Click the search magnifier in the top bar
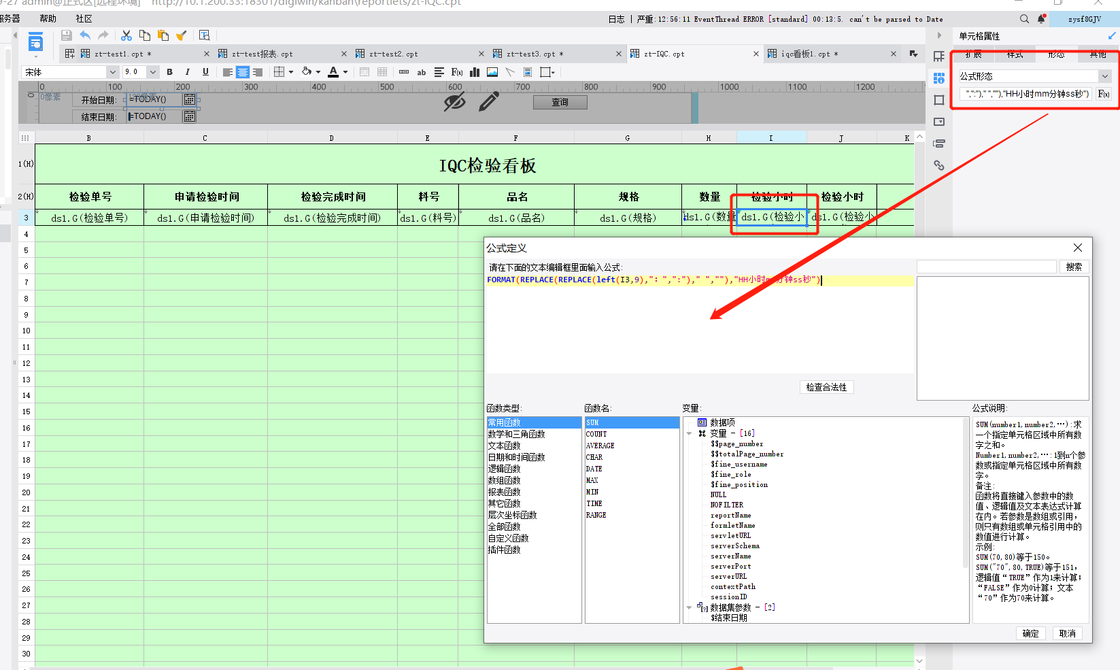This screenshot has width=1120, height=670. tap(1024, 19)
